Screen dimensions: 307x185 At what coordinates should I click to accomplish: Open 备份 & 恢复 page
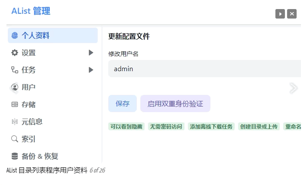click(x=53, y=156)
